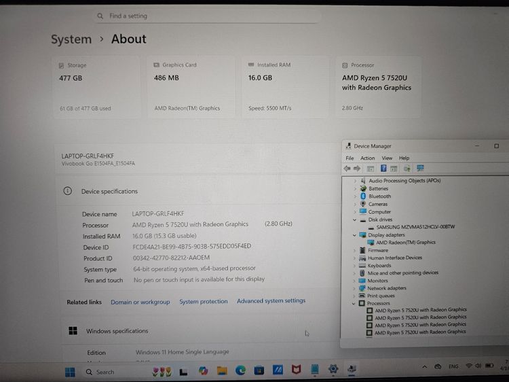Click the notepad-style app icon on taskbar
The width and height of the screenshot is (509, 382).
pyautogui.click(x=314, y=369)
